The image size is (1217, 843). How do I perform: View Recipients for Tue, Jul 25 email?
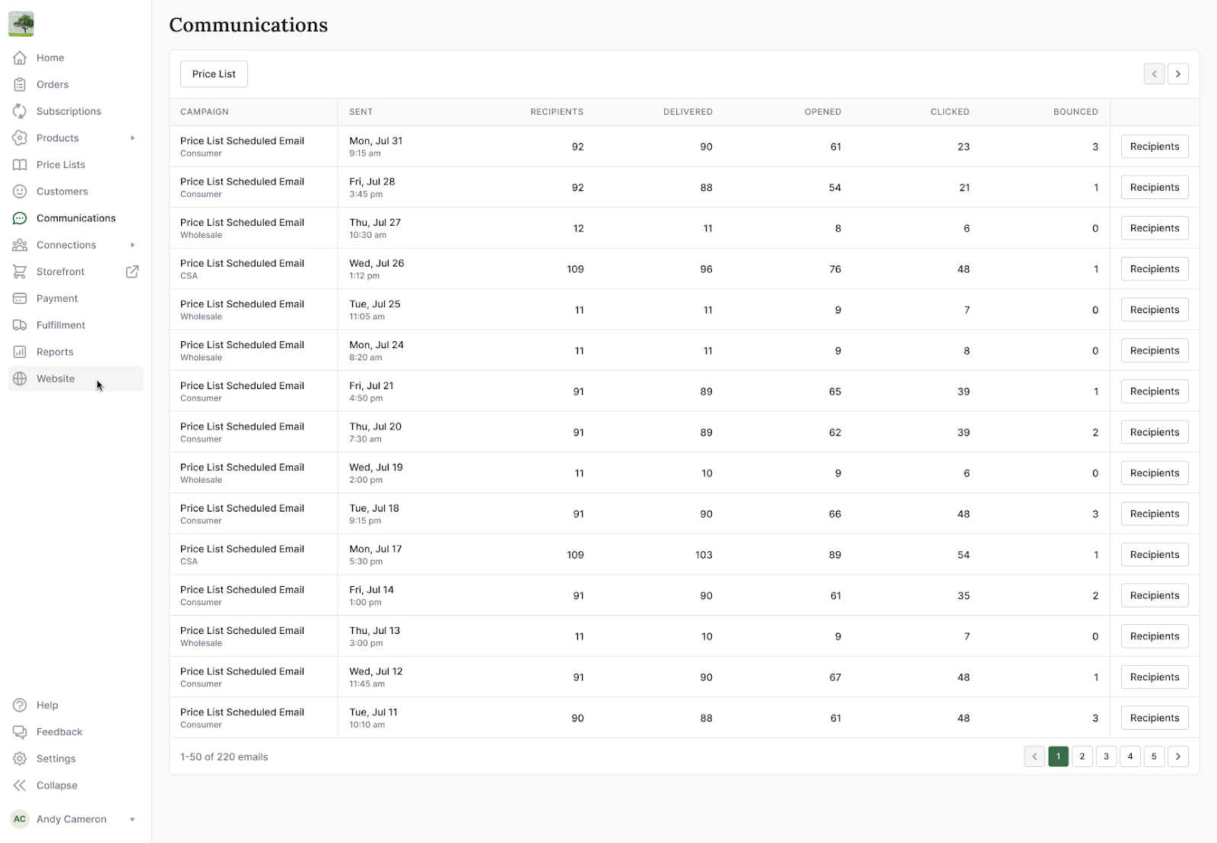tap(1155, 309)
